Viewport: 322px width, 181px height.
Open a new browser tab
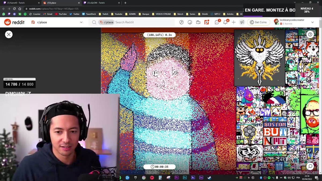(125, 3)
